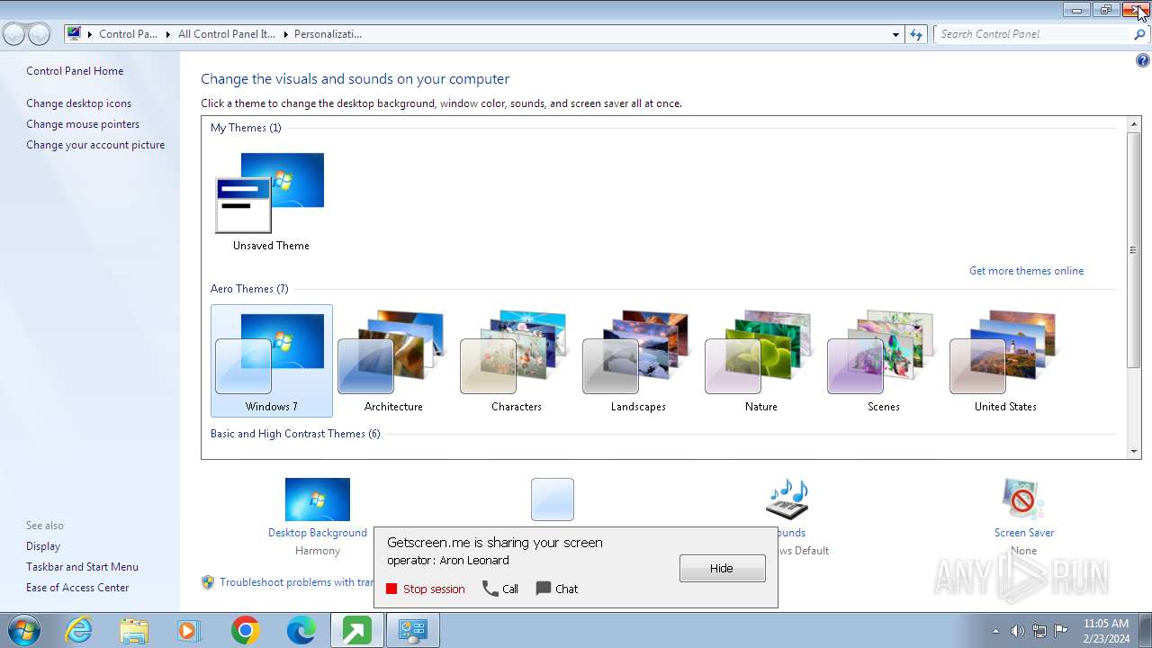Open Control Panel Home

click(75, 71)
